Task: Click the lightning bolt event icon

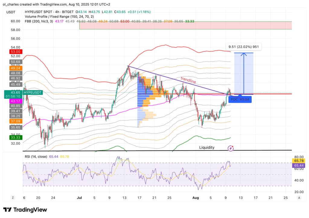Action: tap(231, 148)
